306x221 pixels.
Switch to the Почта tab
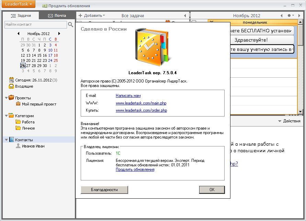pyautogui.click(x=57, y=15)
